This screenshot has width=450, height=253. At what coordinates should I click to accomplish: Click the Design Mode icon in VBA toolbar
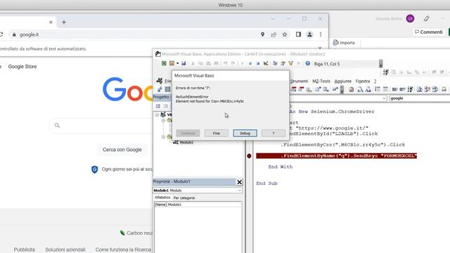pyautogui.click(x=266, y=63)
